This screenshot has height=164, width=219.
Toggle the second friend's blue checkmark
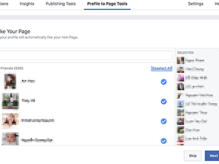point(164,101)
